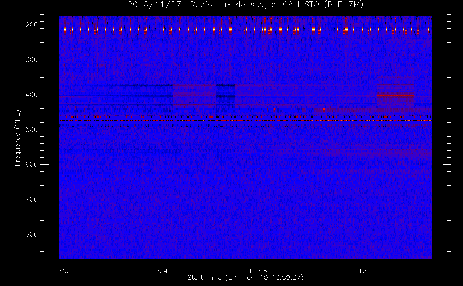Viewport: 463px width, 286px height.
Task: Select the 200 frequency tick label
Action: 32,25
